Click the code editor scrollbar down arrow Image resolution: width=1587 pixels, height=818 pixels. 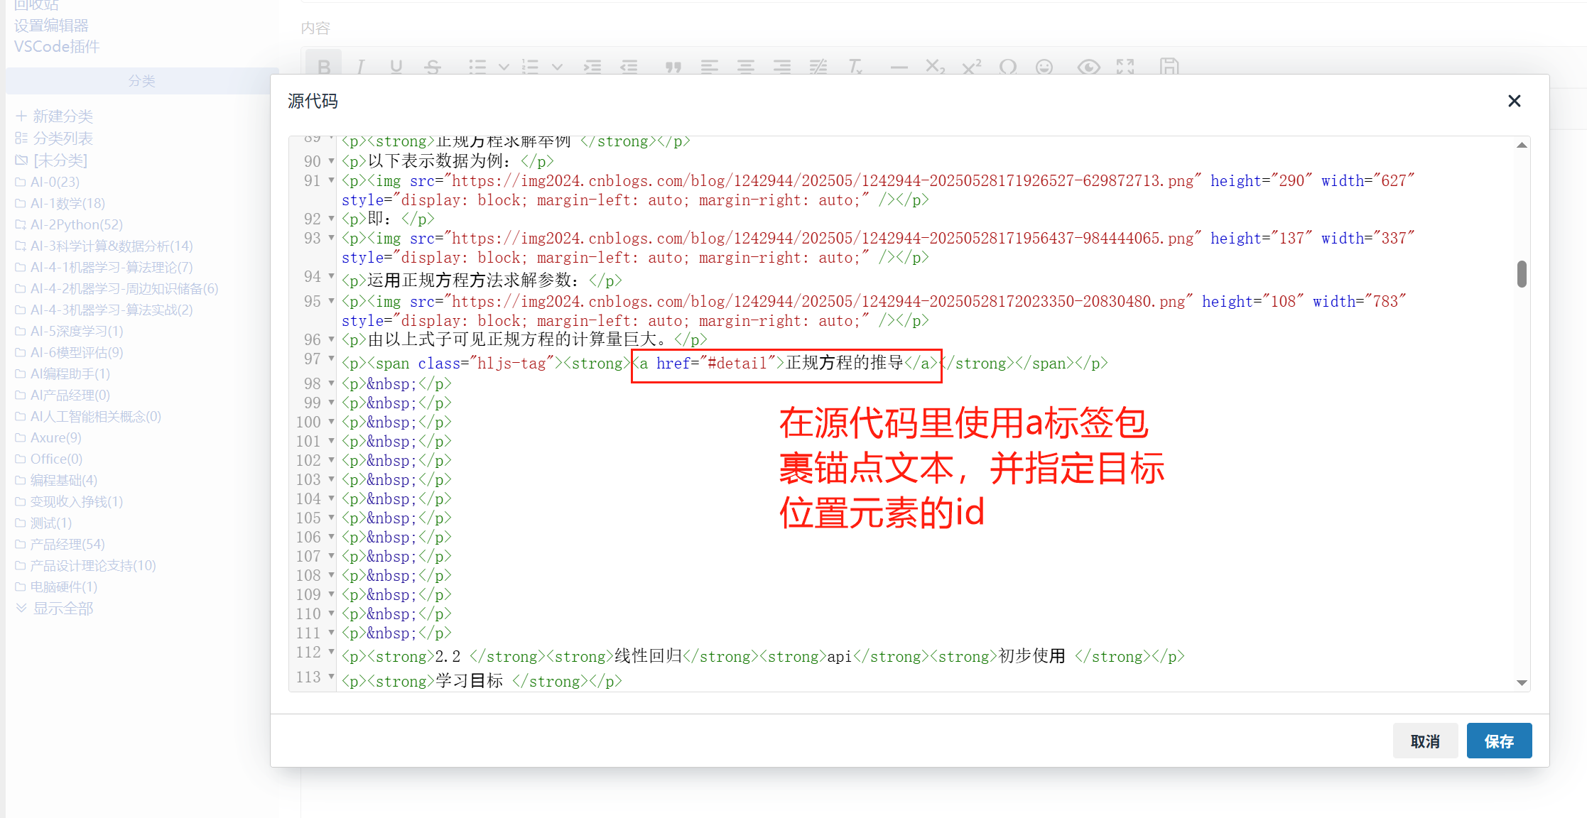click(1521, 682)
